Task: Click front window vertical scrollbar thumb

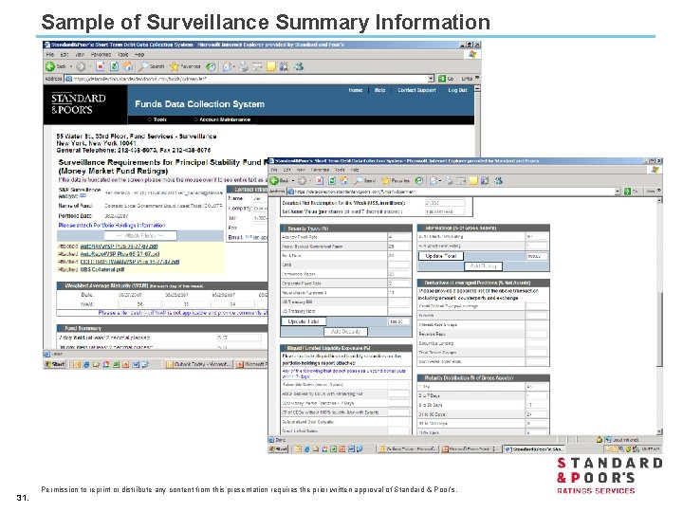Action: click(659, 329)
